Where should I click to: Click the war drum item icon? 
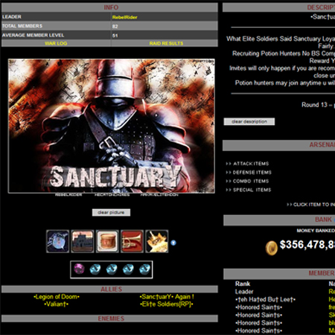pyautogui.click(x=107, y=241)
